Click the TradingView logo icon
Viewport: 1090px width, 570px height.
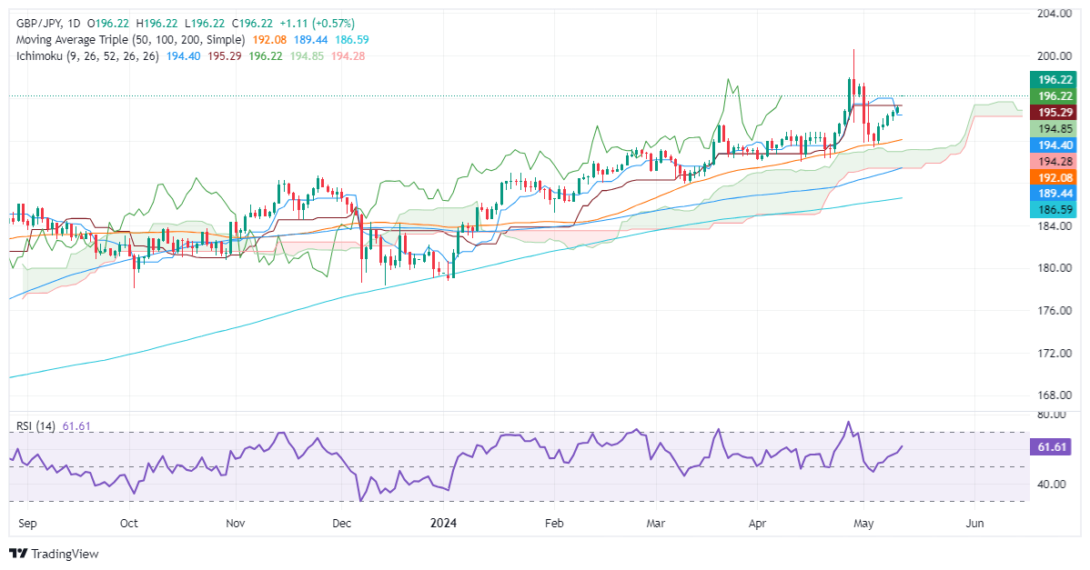(17, 554)
